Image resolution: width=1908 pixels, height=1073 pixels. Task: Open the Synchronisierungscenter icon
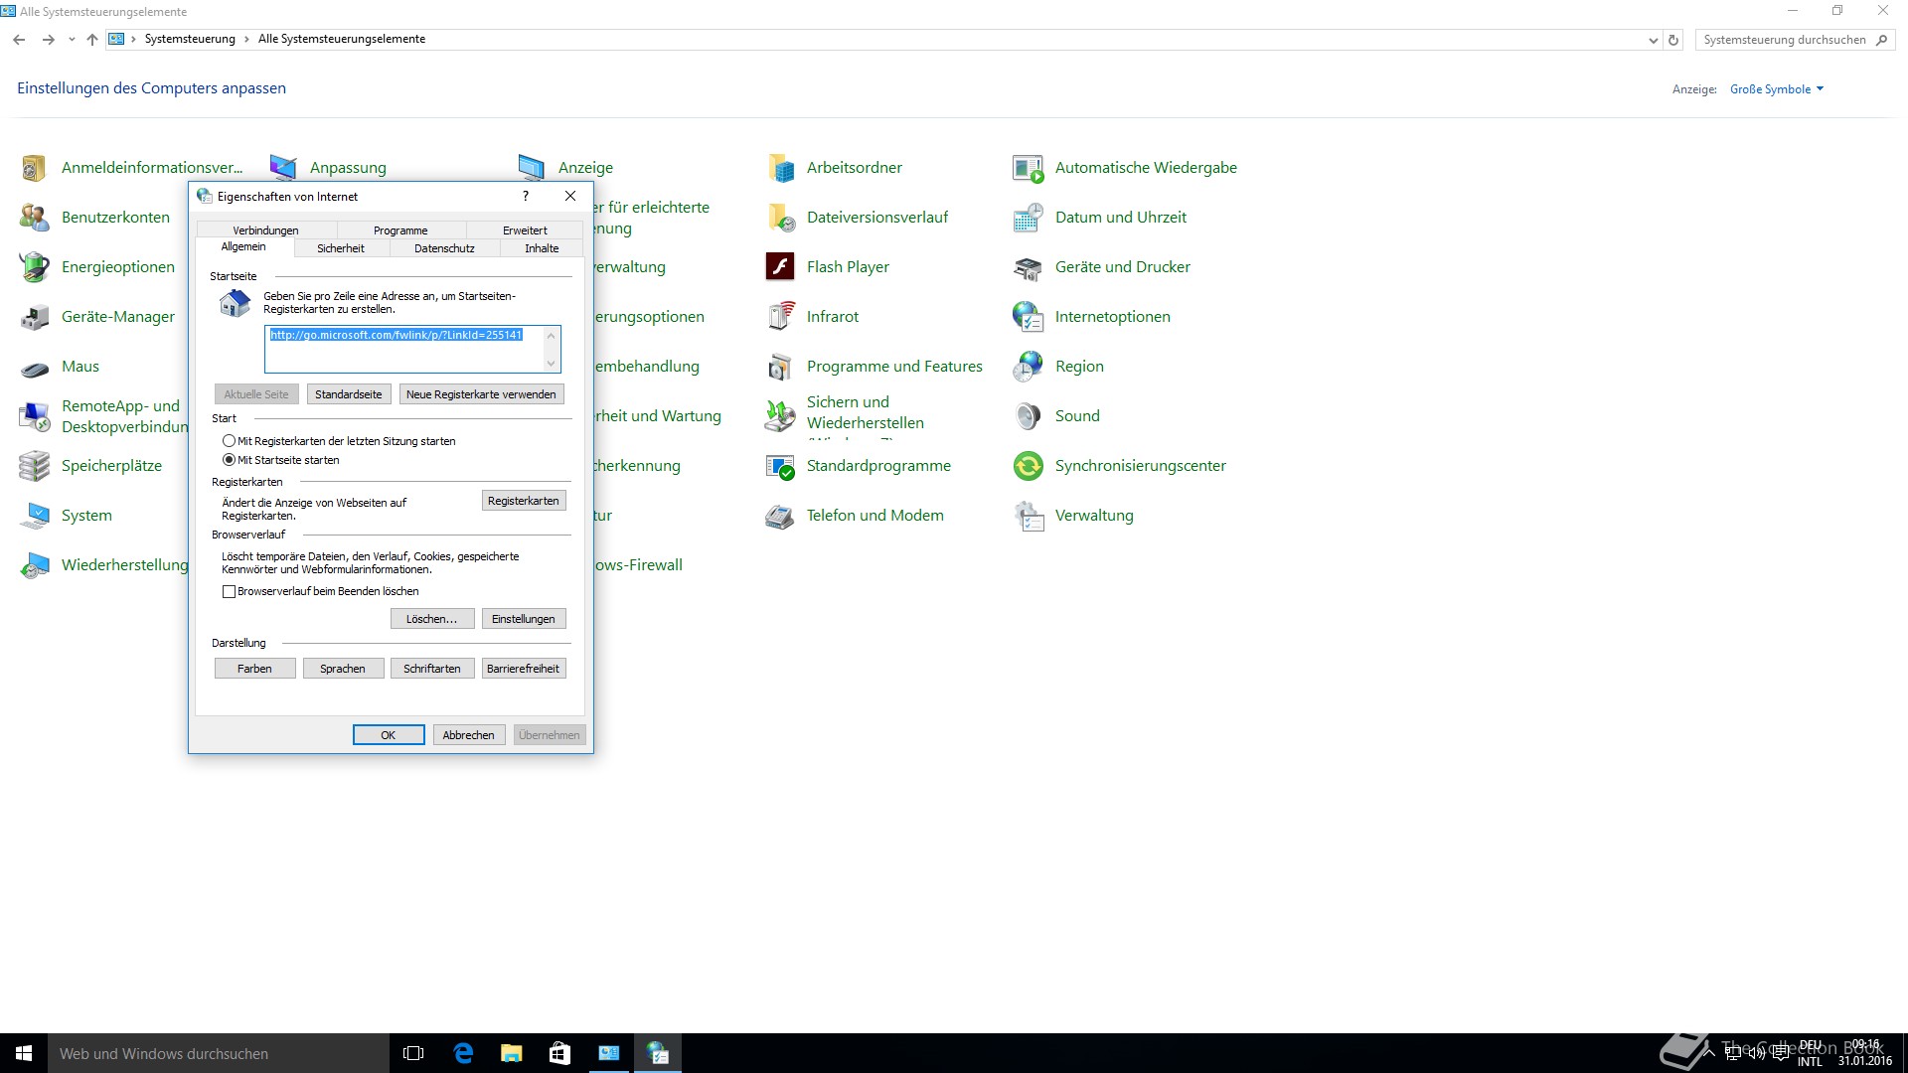coord(1029,465)
